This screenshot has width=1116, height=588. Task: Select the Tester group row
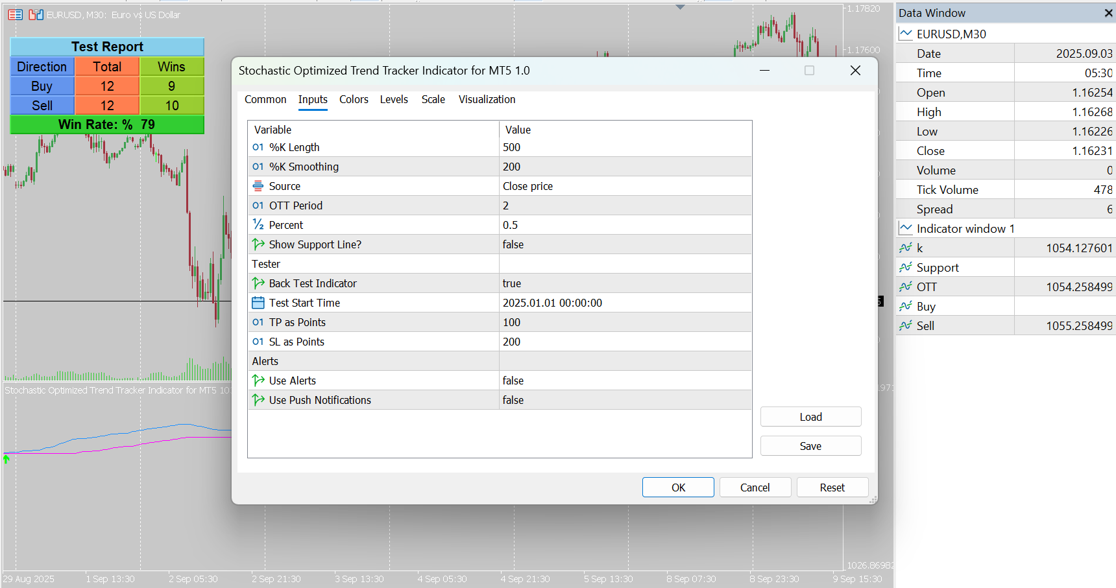[500, 264]
